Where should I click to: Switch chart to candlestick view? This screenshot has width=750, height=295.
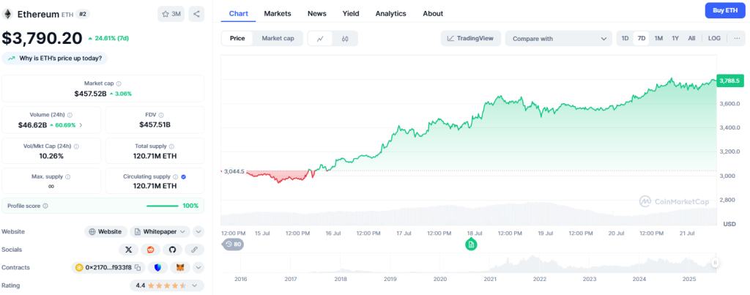click(x=345, y=39)
